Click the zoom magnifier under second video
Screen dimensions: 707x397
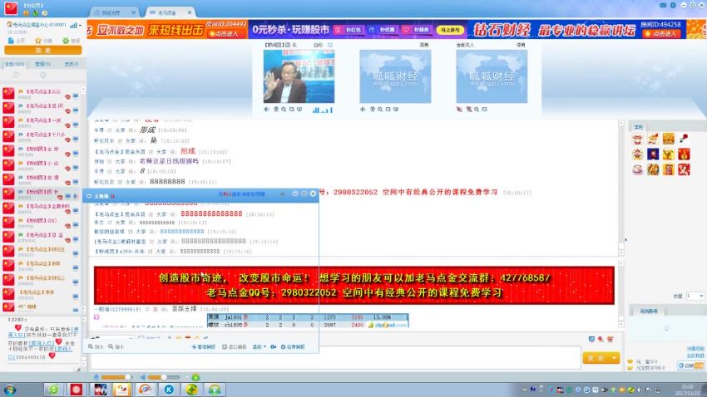(380, 110)
